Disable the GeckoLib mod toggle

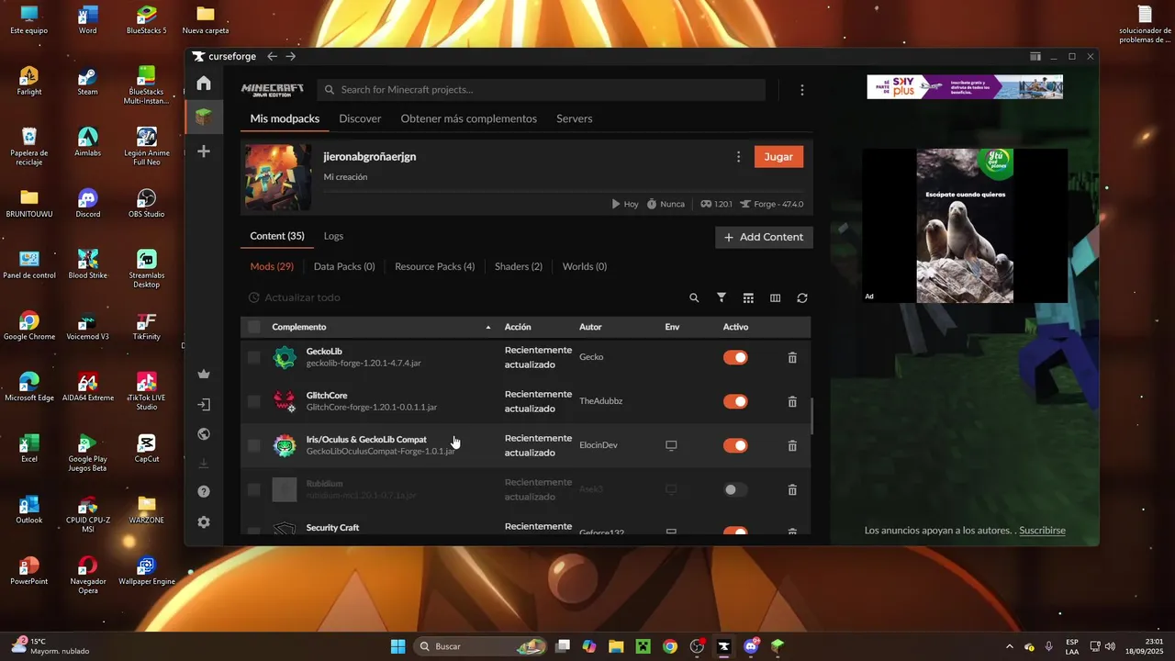pos(735,358)
